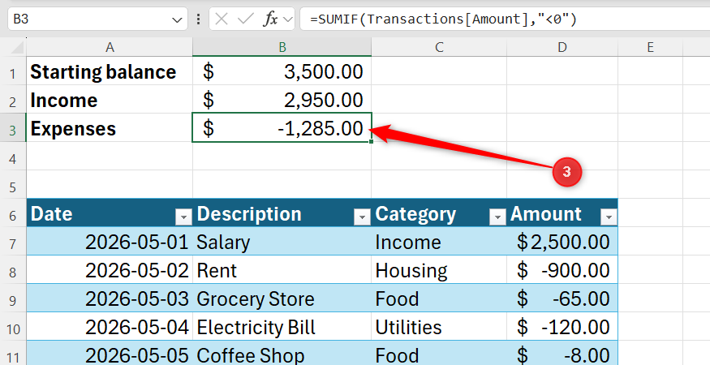Select the 'Coffee Shop' description cell
The image size is (710, 365).
(282, 354)
